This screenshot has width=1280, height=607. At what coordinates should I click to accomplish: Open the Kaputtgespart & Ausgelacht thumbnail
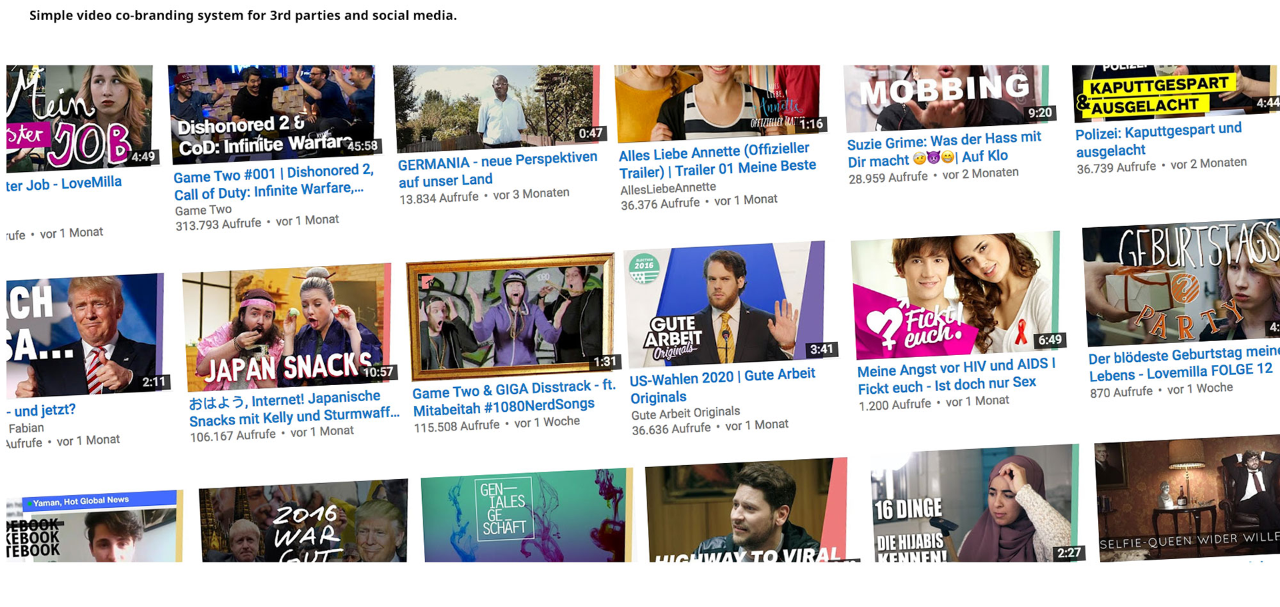1175,92
